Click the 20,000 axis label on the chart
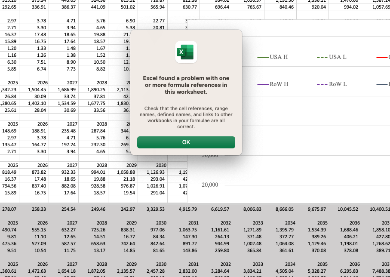 pyautogui.click(x=210, y=185)
